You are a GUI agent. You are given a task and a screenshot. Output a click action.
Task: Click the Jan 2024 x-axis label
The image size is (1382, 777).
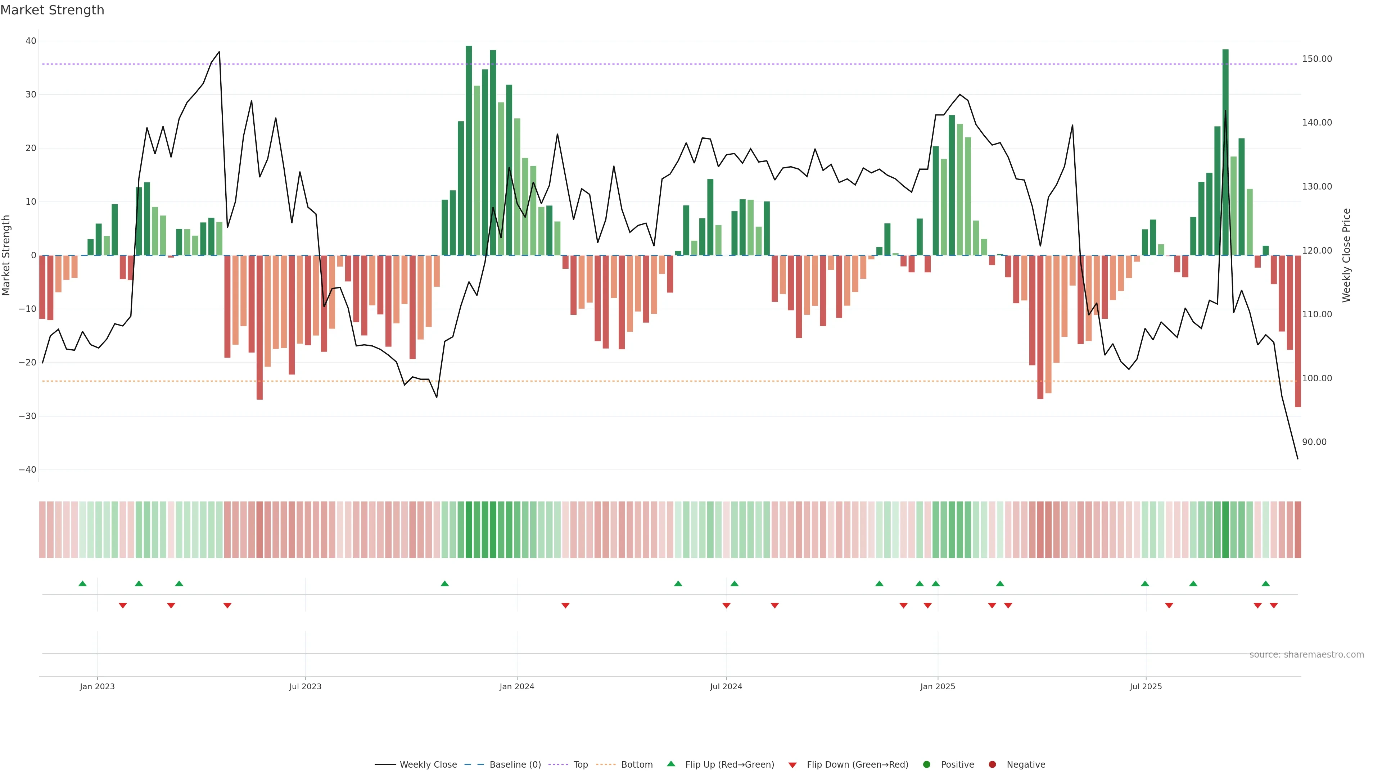[517, 686]
